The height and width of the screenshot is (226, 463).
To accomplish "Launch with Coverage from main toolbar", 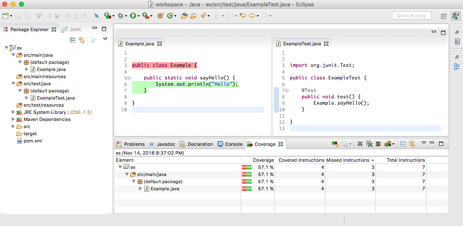I will tap(108, 16).
